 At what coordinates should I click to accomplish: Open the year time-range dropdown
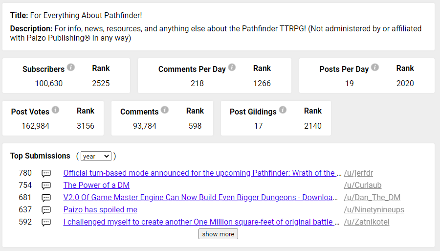click(x=96, y=156)
